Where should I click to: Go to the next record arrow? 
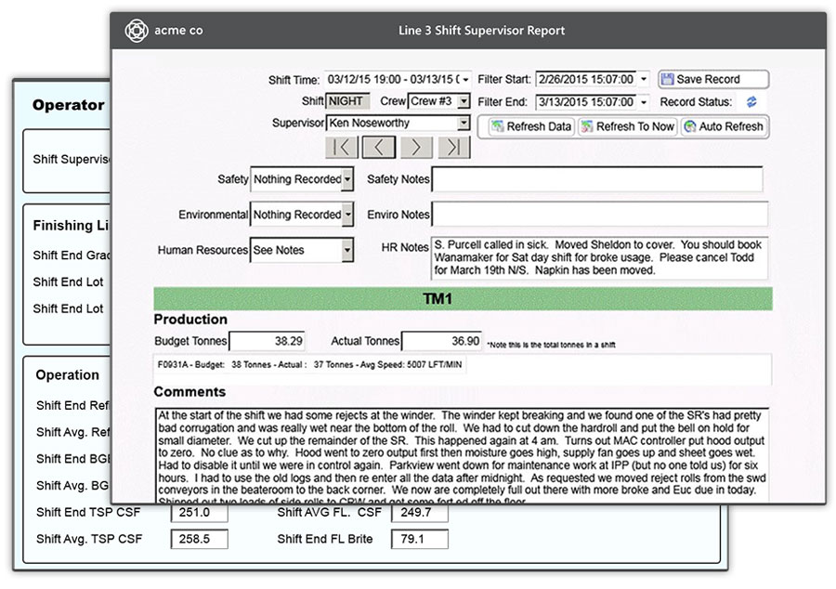click(416, 147)
